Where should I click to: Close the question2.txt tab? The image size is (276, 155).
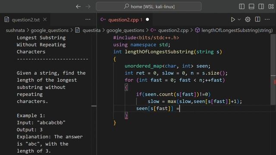45,19
